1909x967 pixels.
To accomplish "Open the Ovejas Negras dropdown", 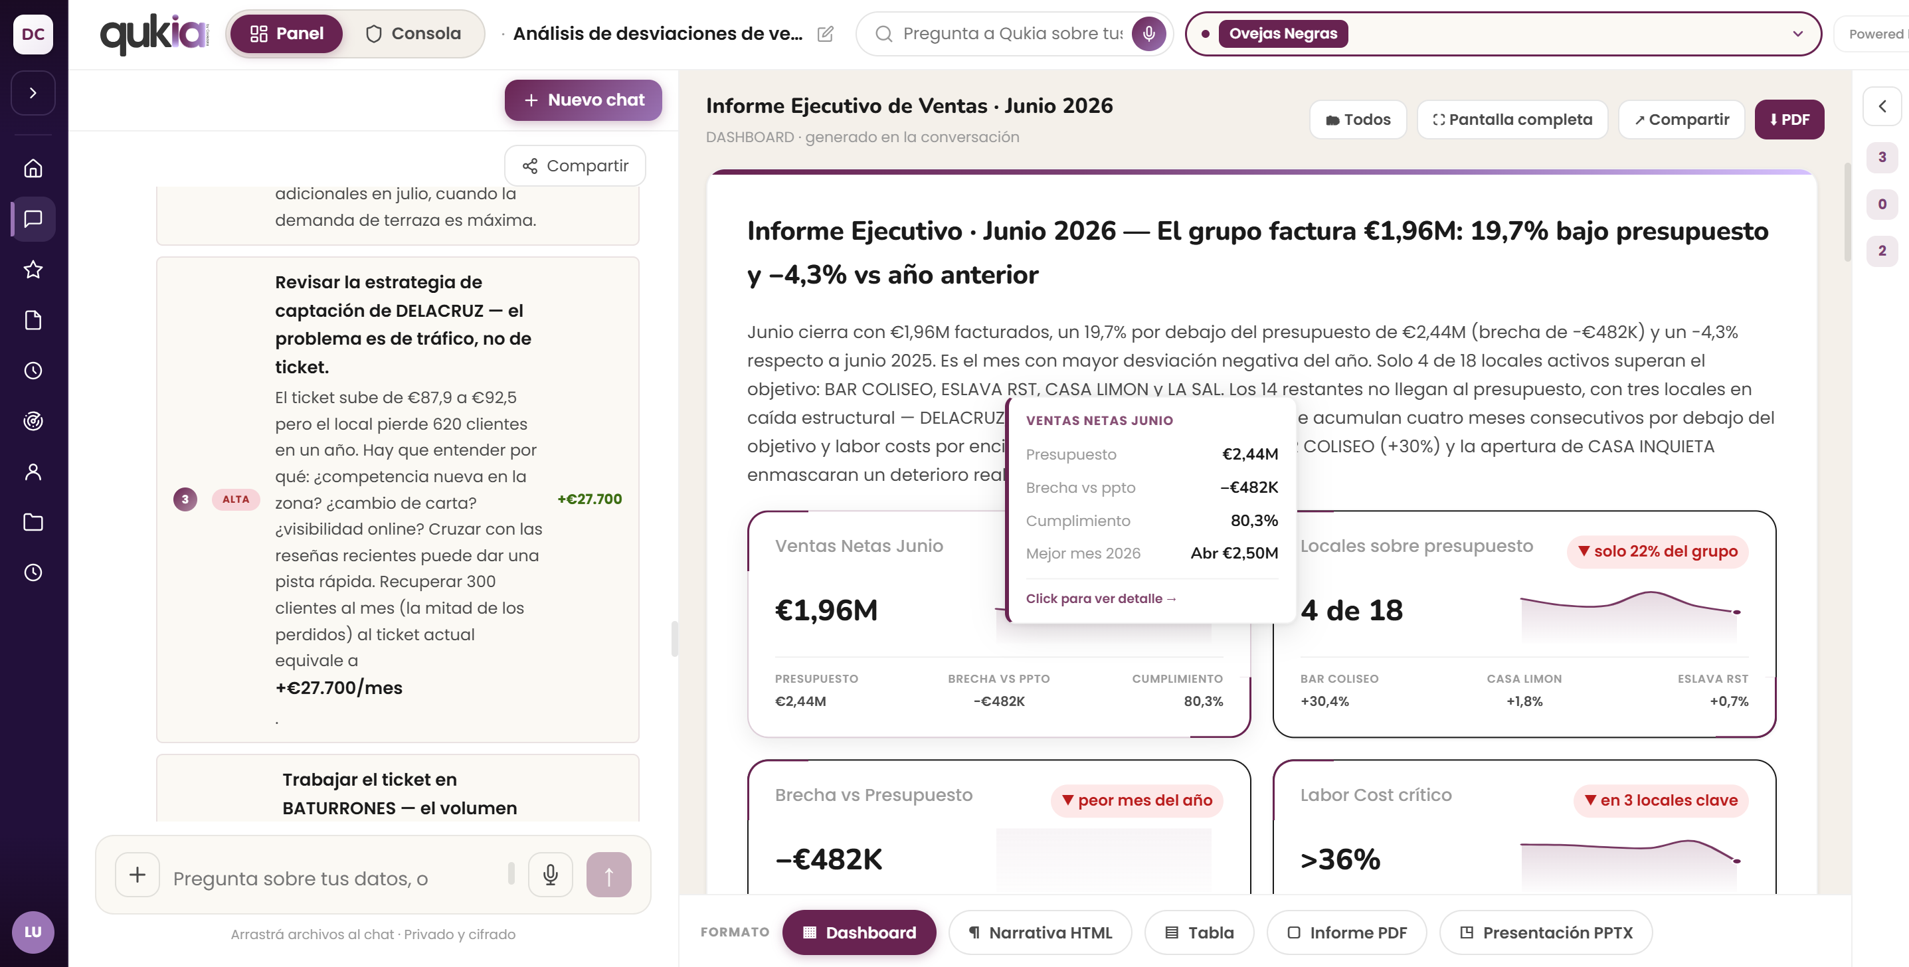I will pos(1503,33).
